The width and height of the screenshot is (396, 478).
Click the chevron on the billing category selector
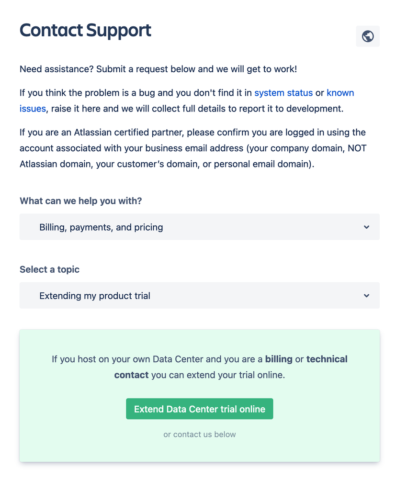(366, 227)
